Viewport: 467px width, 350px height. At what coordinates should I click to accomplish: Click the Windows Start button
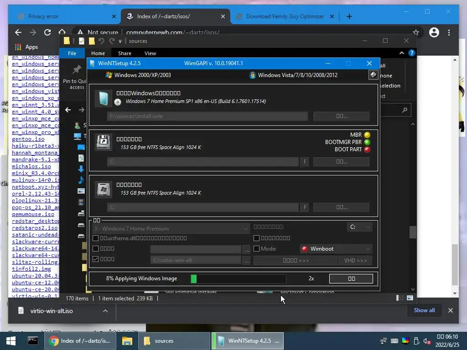tap(11, 341)
